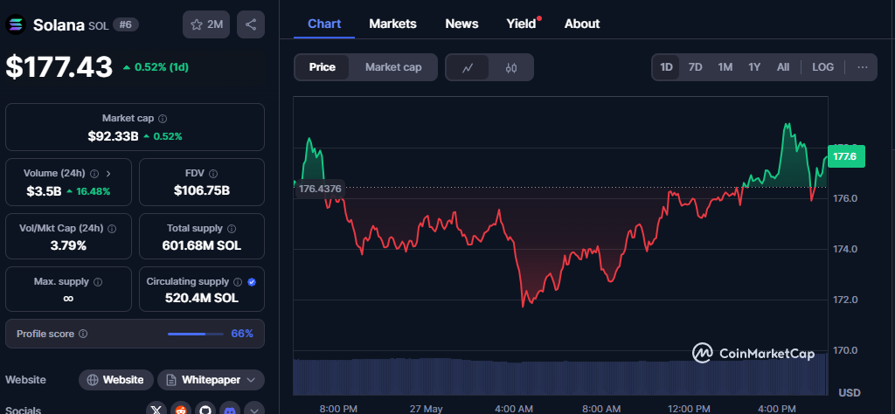Open the Markets tab
The image size is (895, 414).
(x=392, y=24)
